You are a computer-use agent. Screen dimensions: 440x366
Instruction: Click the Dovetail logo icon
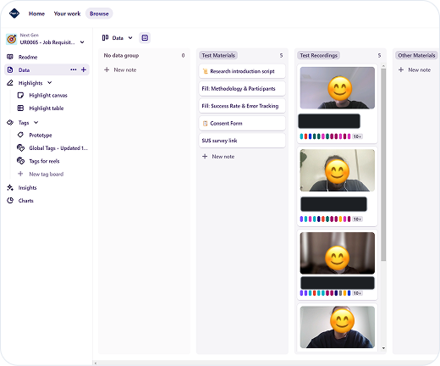click(14, 14)
